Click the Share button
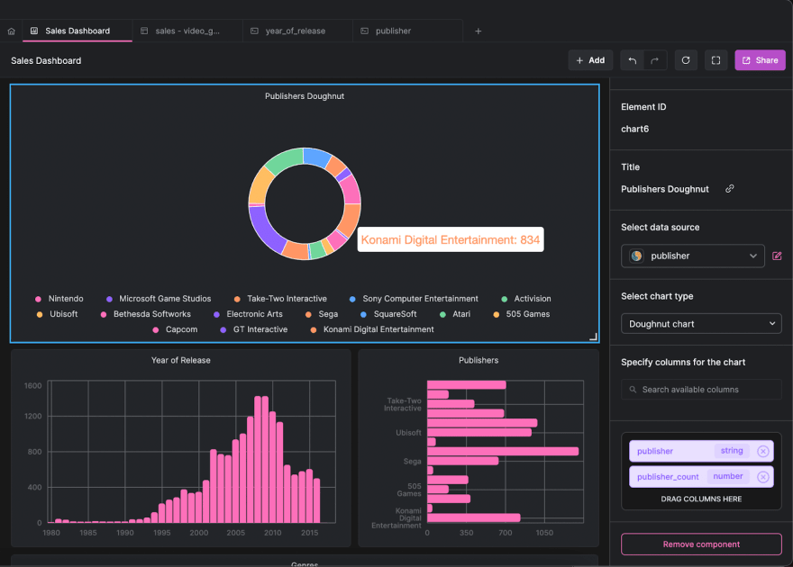 [760, 60]
